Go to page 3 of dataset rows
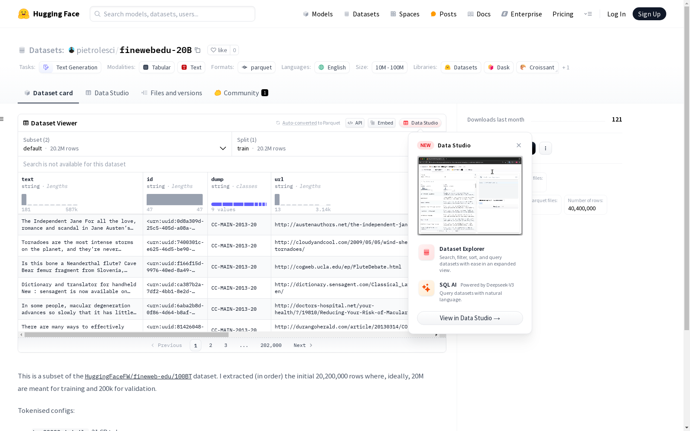Image resolution: width=690 pixels, height=431 pixels. [x=226, y=345]
